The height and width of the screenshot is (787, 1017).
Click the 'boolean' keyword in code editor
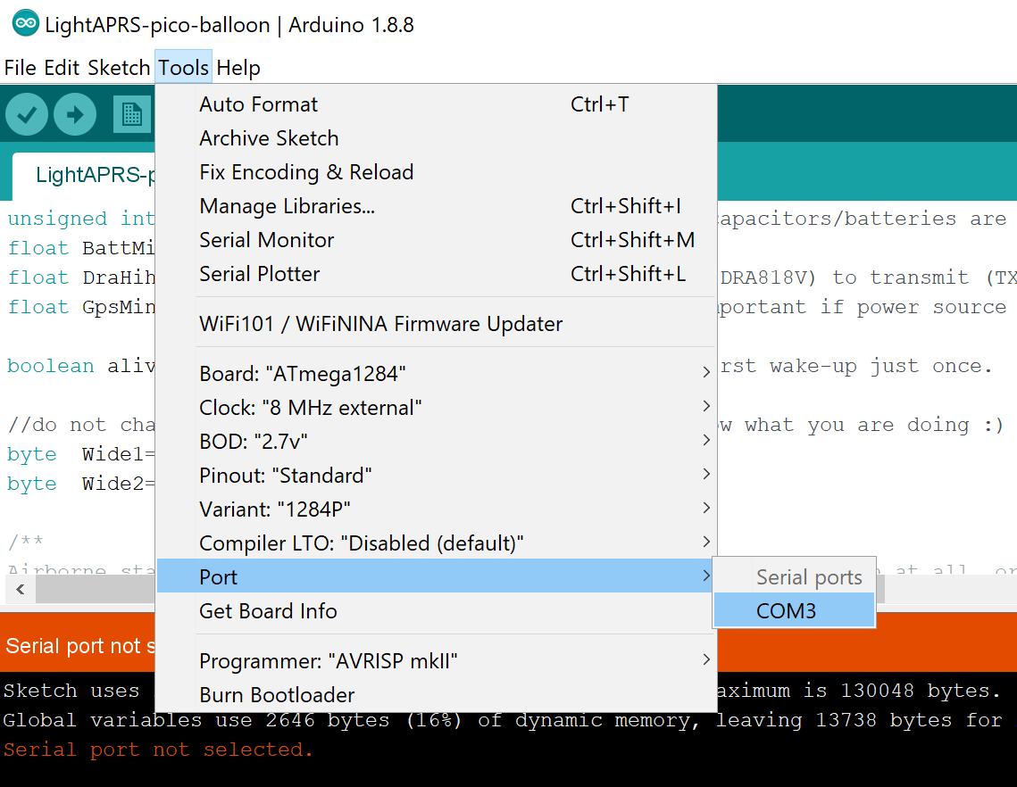coord(51,366)
